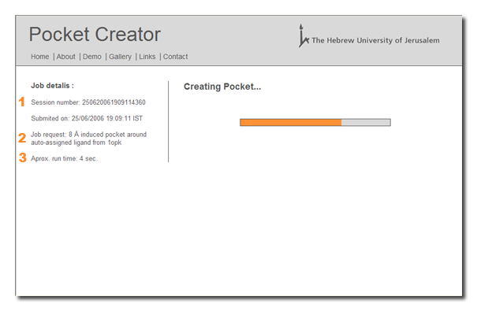The image size is (477, 311).
Task: Open the Links navigation item
Action: pos(147,57)
